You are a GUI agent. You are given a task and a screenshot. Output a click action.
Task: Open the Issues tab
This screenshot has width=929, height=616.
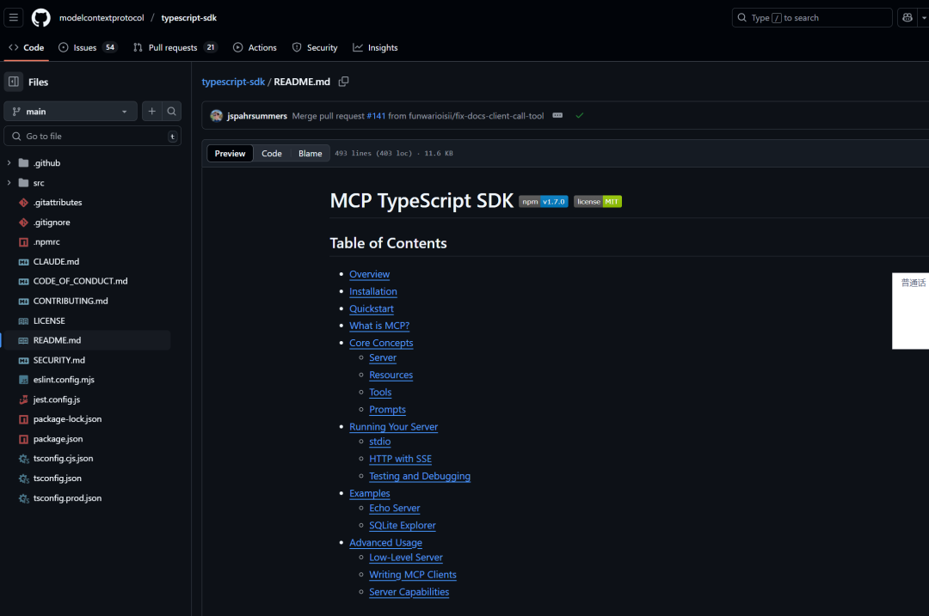(x=89, y=47)
